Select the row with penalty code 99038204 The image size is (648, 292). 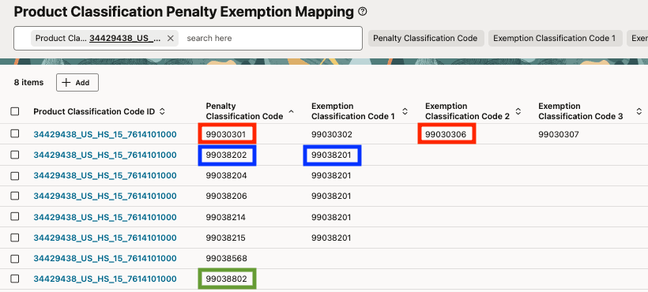15,176
